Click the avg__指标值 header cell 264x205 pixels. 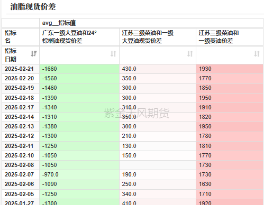[x=151, y=23]
